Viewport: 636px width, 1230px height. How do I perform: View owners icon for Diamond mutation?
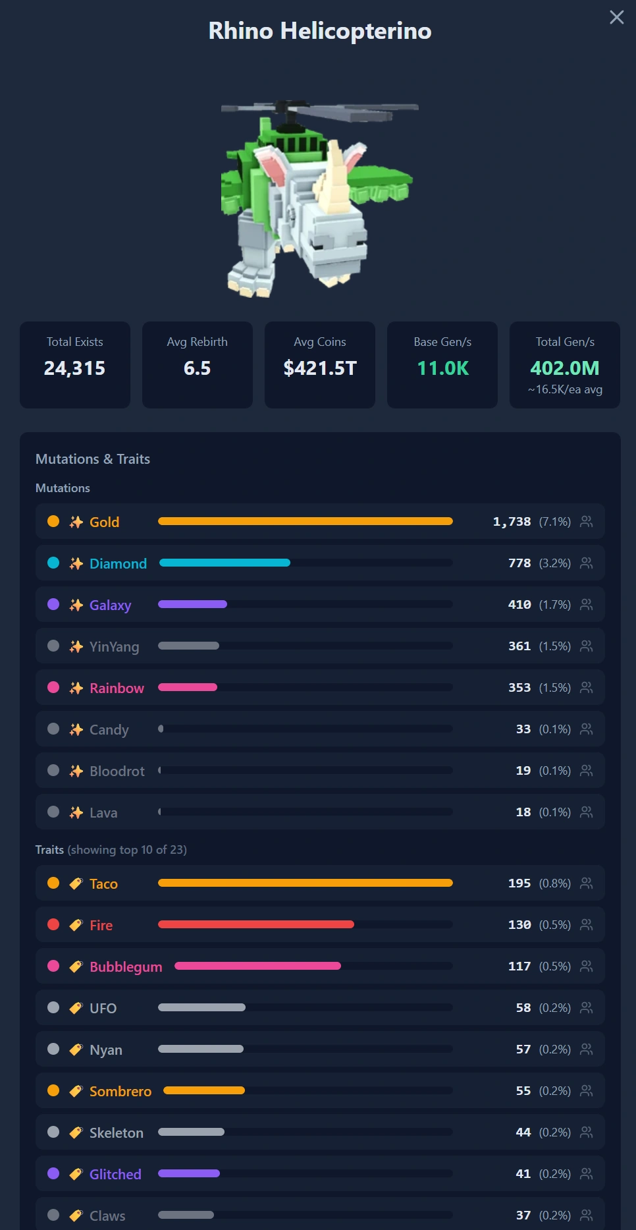(586, 563)
